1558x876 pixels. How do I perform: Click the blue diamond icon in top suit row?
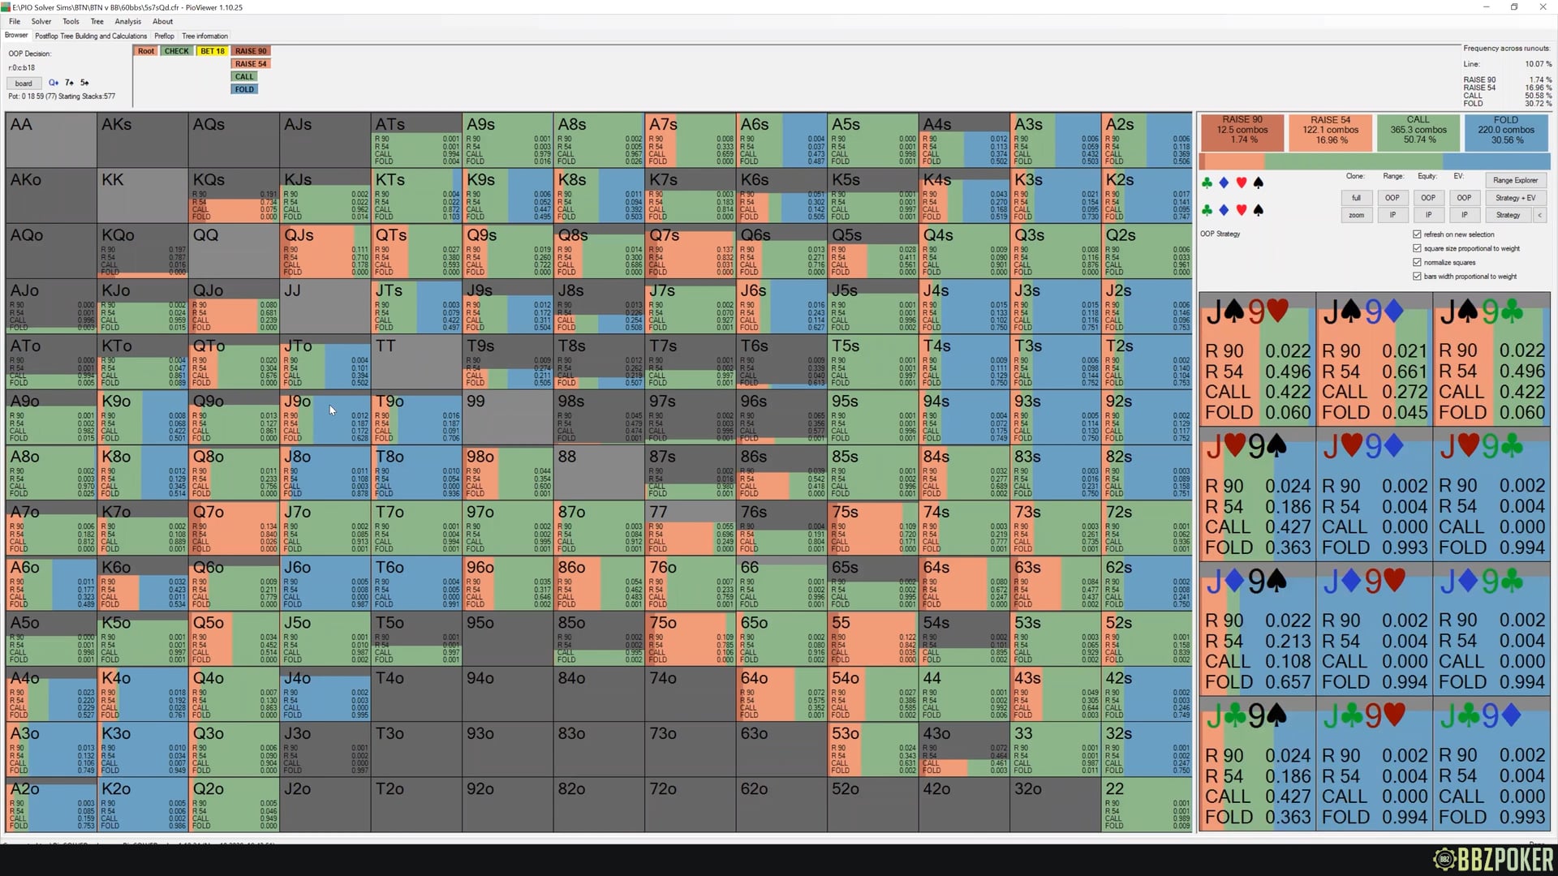tap(1224, 183)
